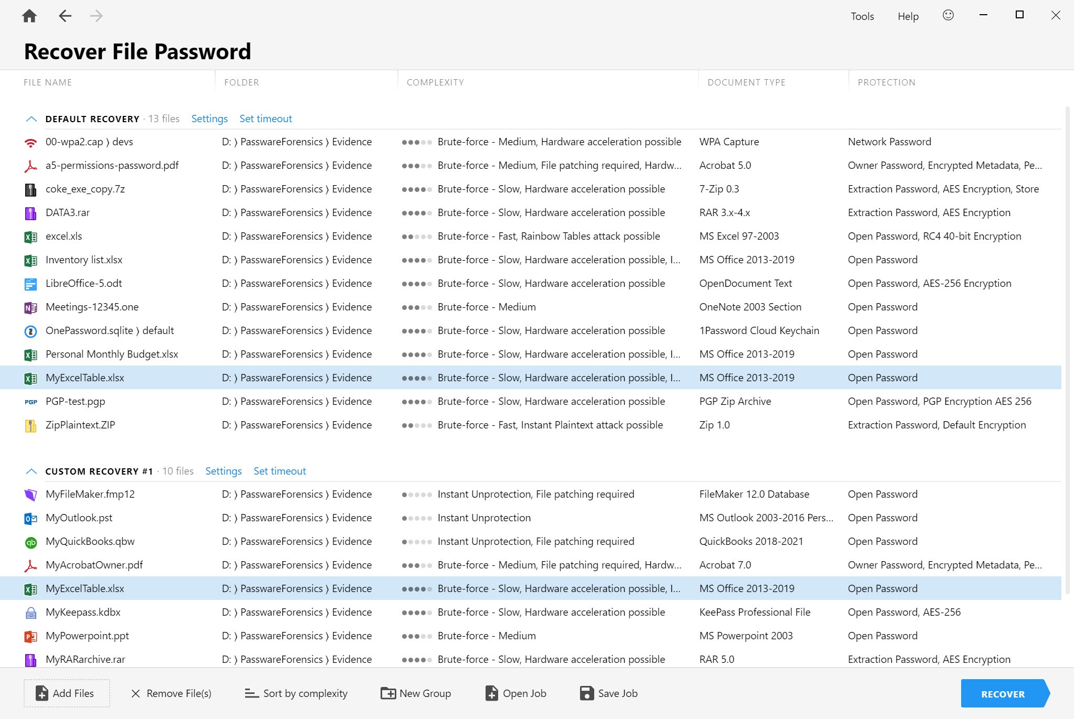This screenshot has width=1074, height=719.
Task: Open the Help menu
Action: (x=908, y=16)
